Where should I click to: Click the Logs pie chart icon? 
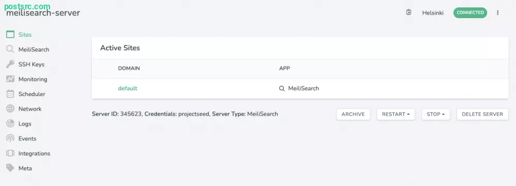pos(10,123)
